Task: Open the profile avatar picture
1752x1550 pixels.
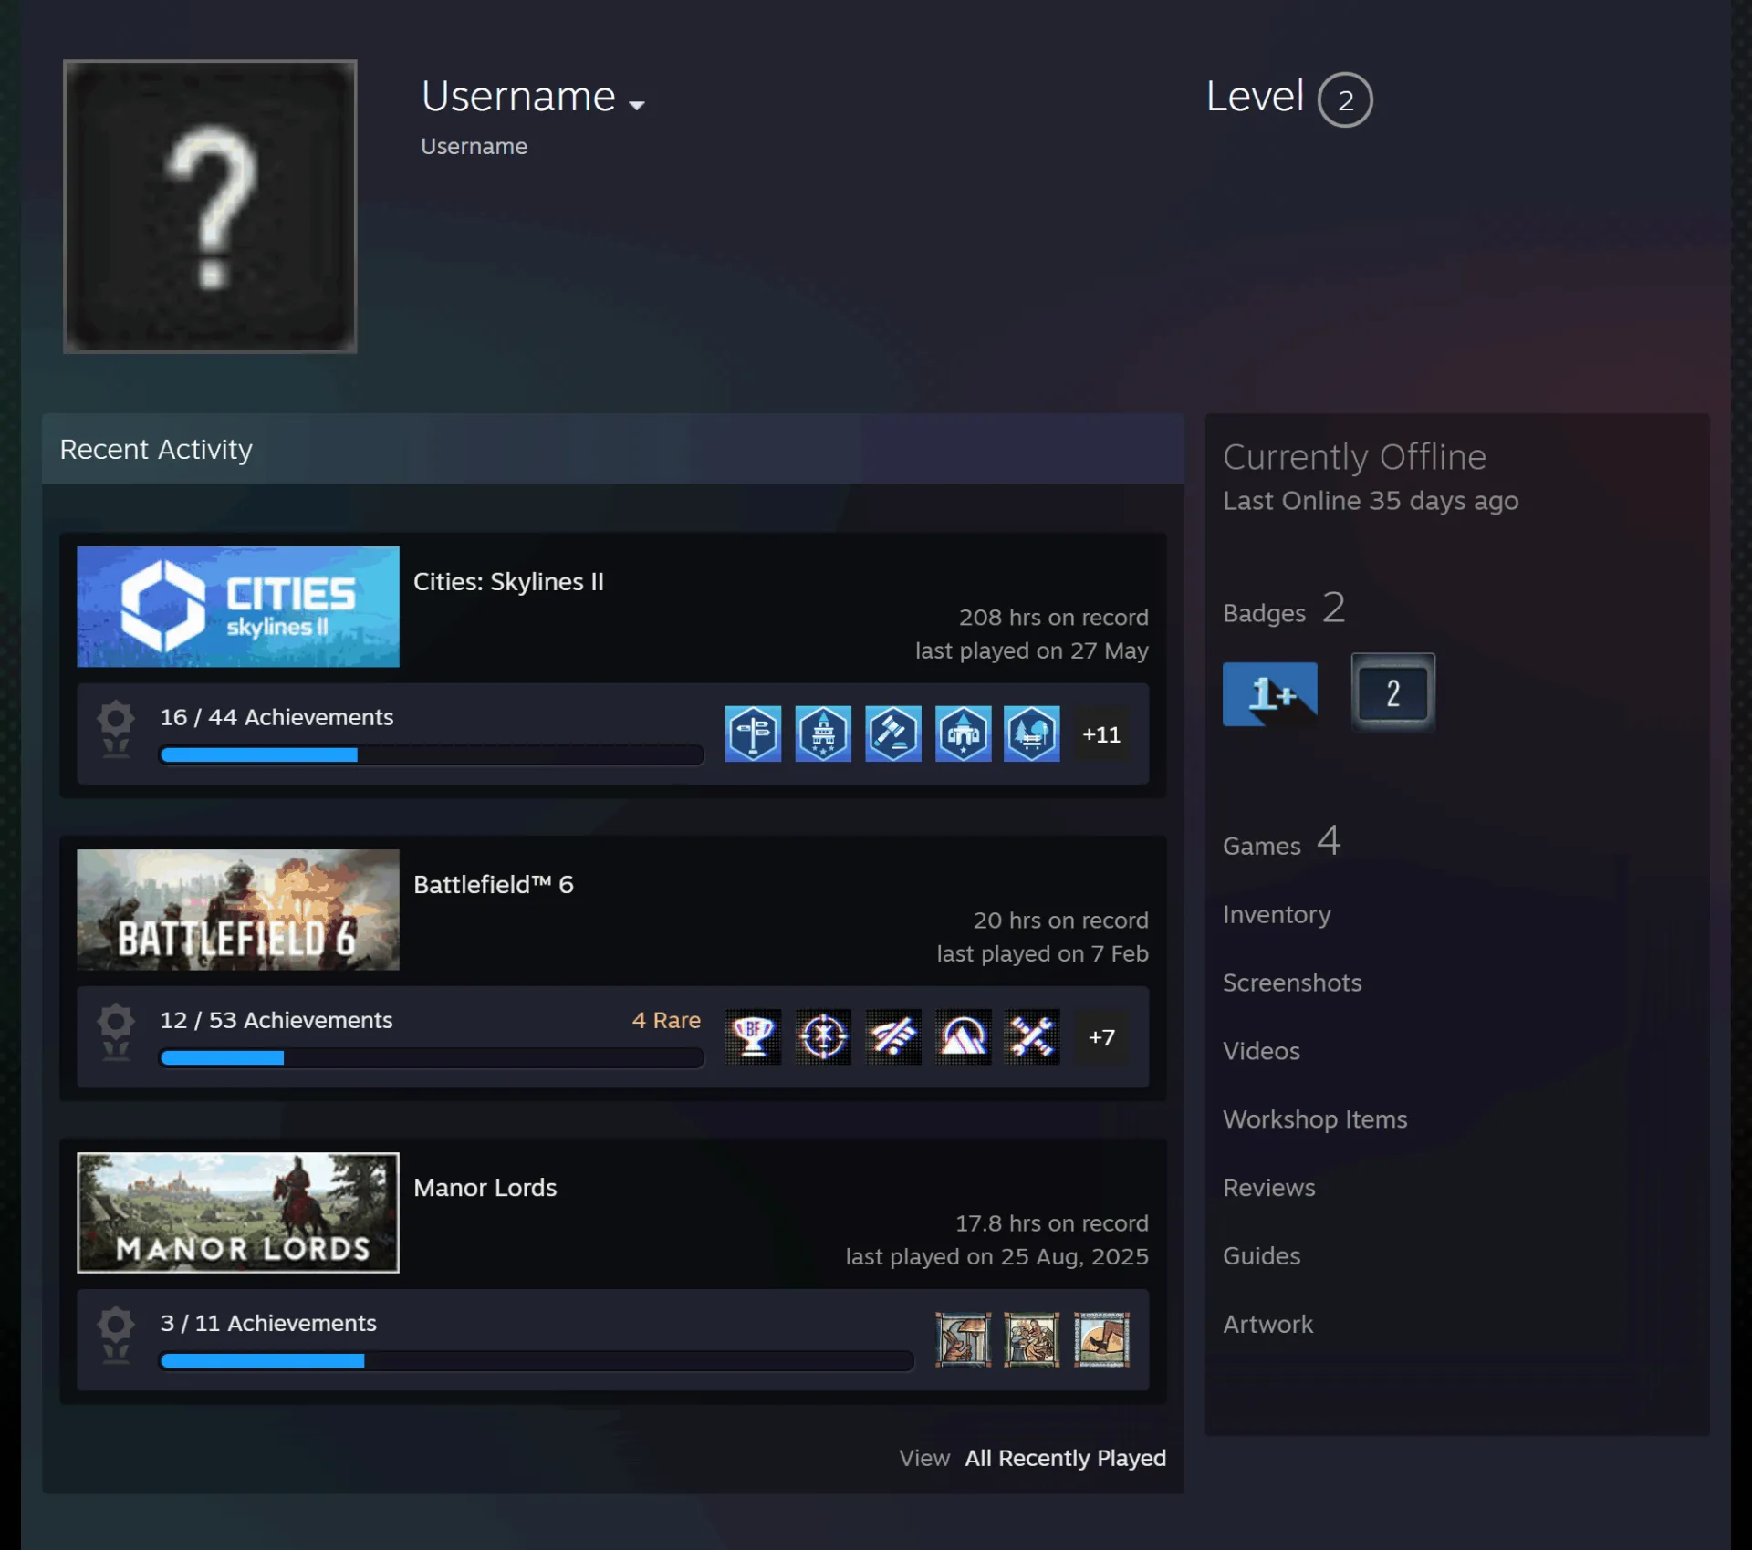Action: point(210,206)
